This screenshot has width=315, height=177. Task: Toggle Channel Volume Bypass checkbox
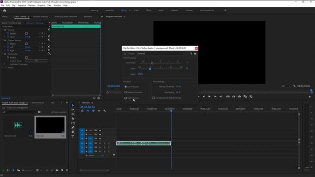[26, 44]
